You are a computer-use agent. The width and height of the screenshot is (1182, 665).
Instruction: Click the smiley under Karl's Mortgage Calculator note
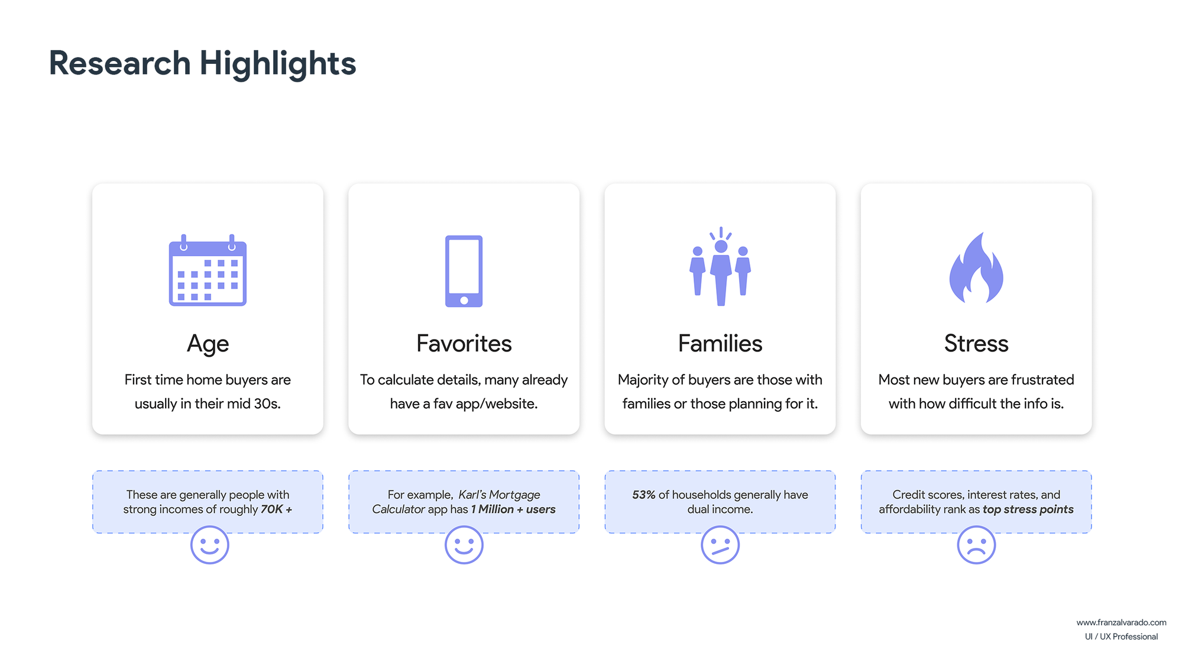464,545
